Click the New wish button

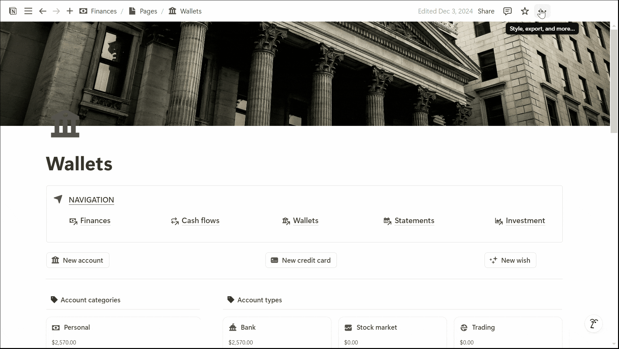pyautogui.click(x=510, y=260)
